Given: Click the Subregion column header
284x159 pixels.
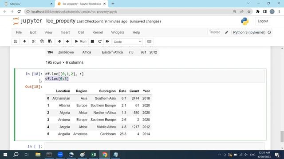Looking at the screenshot, I should (x=107, y=91).
